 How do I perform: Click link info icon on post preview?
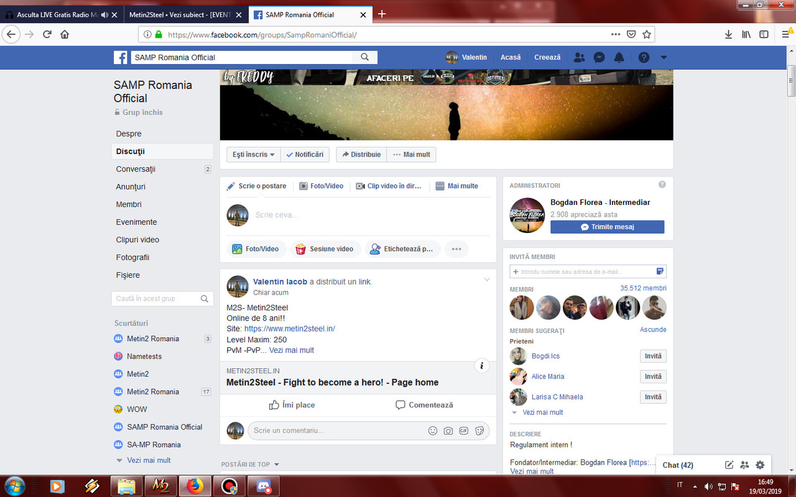click(482, 365)
